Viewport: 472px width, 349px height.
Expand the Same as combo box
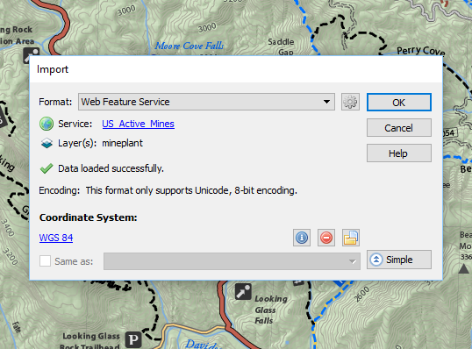[x=232, y=261]
